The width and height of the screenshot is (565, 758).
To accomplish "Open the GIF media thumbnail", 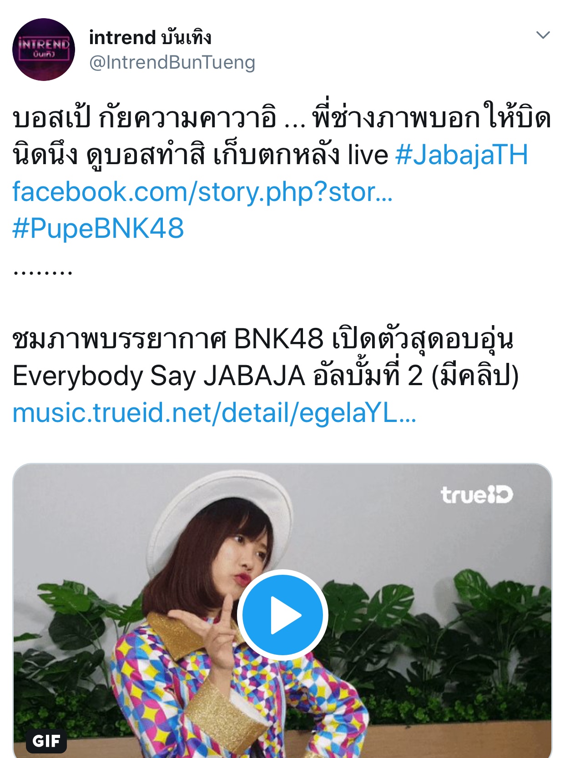I will (282, 611).
